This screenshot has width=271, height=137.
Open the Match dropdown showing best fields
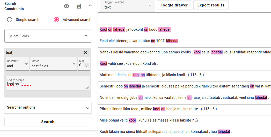point(53,64)
